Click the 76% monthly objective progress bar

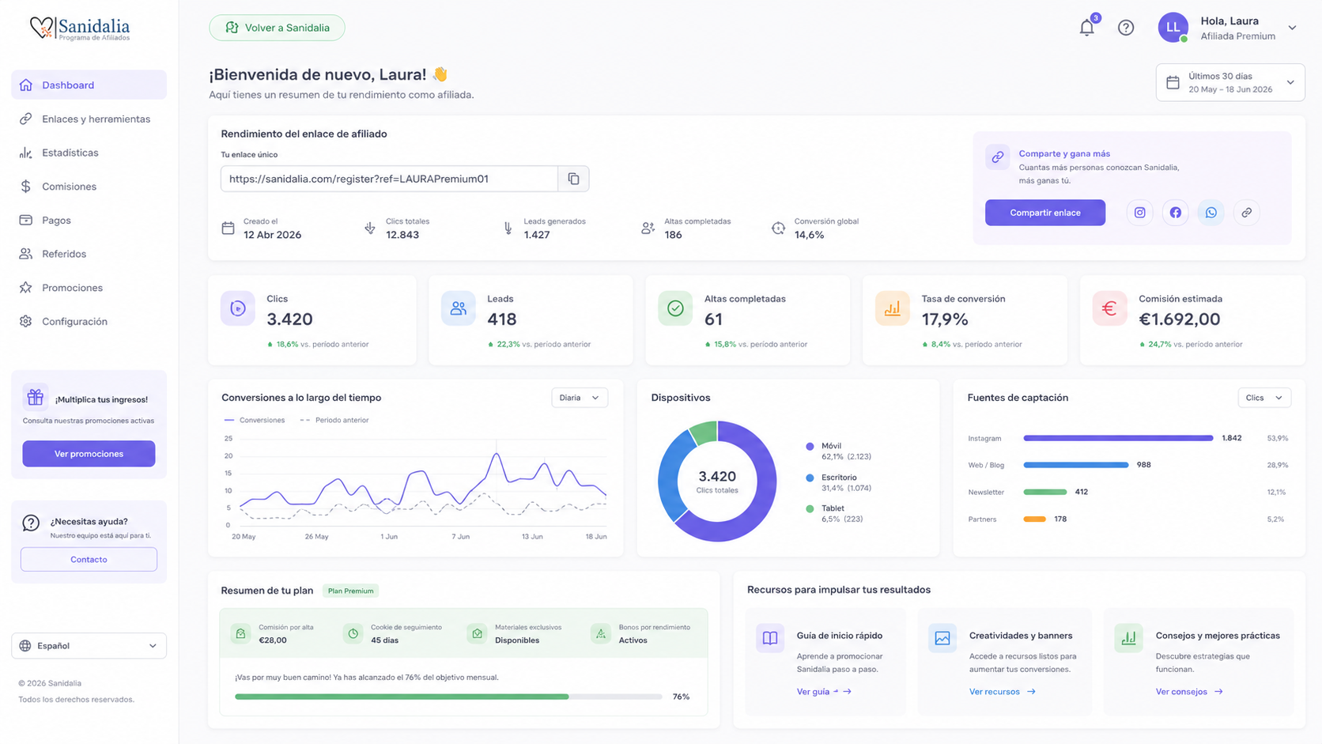click(448, 697)
